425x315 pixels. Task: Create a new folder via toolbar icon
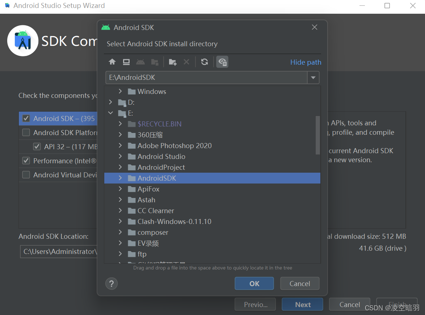point(173,62)
